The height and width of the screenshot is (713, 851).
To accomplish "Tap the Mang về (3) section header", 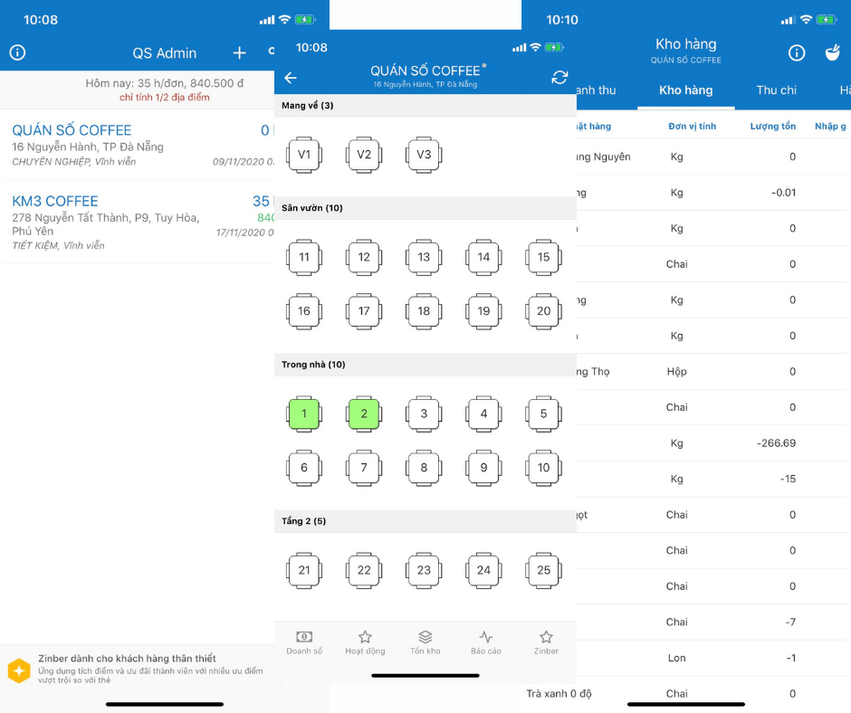I will 425,105.
